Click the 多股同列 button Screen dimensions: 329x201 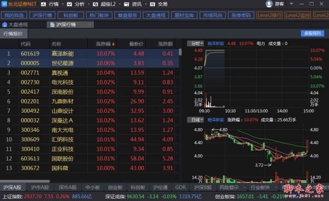313,33
